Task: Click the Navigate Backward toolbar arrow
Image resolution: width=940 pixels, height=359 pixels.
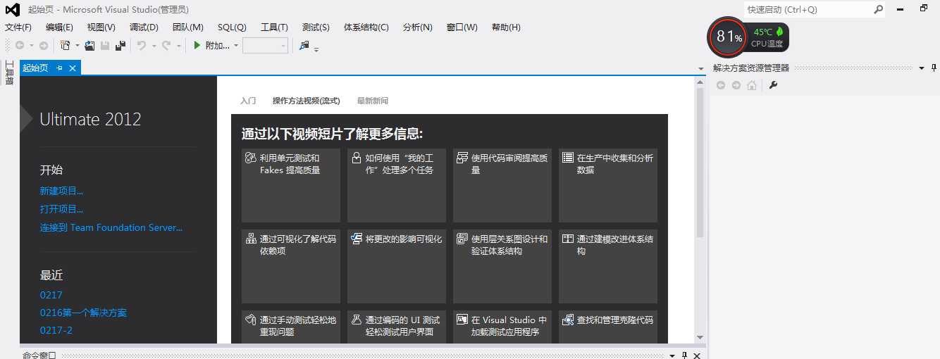Action: (x=19, y=46)
